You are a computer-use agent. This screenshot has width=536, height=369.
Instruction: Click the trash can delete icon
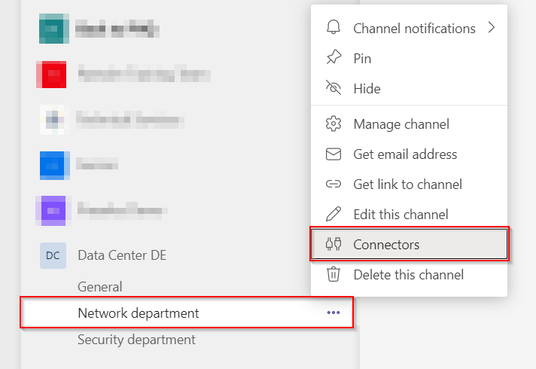coord(333,275)
